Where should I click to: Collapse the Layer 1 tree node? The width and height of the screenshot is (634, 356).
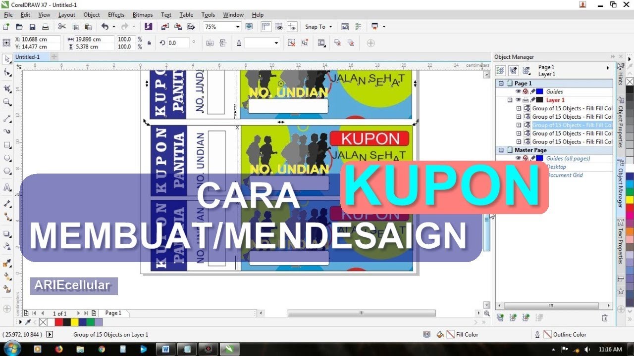coord(510,100)
